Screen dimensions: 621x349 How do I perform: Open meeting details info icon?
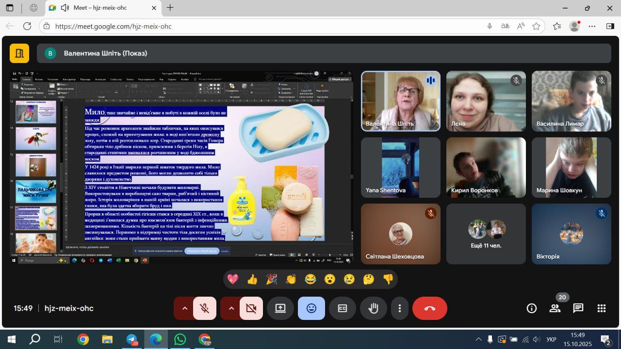(x=532, y=308)
